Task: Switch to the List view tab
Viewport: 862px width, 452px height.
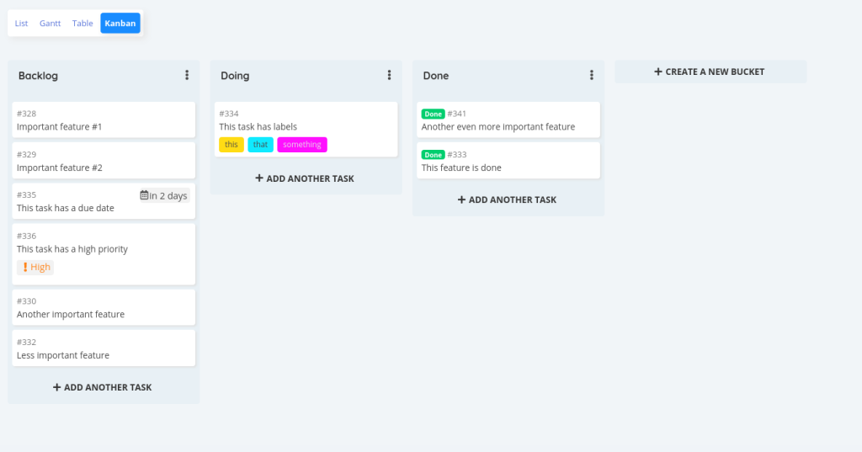Action: click(x=21, y=23)
